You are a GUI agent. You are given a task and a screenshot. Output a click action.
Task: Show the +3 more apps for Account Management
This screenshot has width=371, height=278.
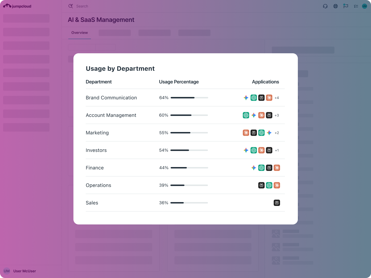[277, 115]
